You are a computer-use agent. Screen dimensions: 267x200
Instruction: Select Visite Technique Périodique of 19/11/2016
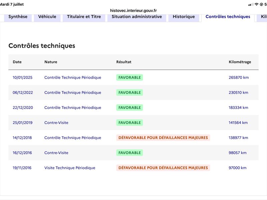coord(70,168)
